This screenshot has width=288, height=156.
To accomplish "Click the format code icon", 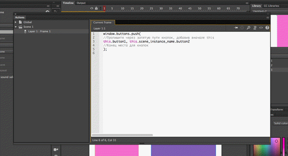I will click(x=255, y=28).
